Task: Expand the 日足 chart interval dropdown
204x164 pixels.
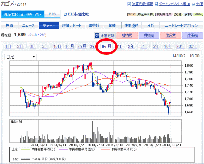Action: coord(21,57)
